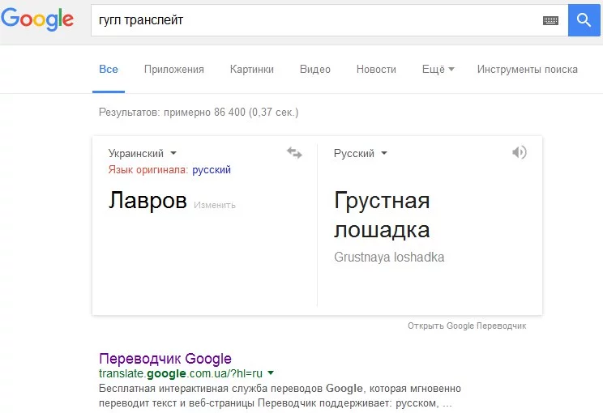
Task: Listen to the translation via speaker icon
Action: [520, 152]
